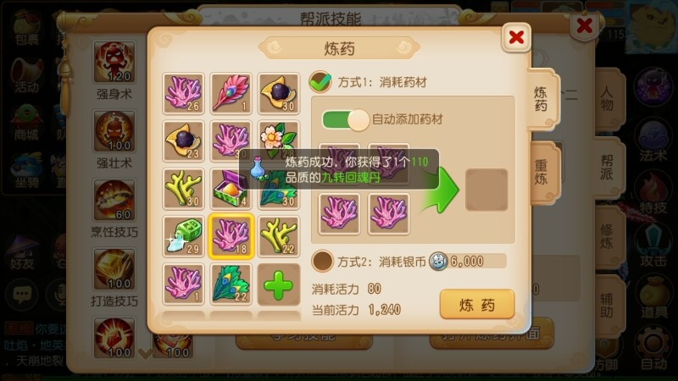Select the white flower herb with count 28
Viewport: 678px width, 381px height.
(279, 141)
